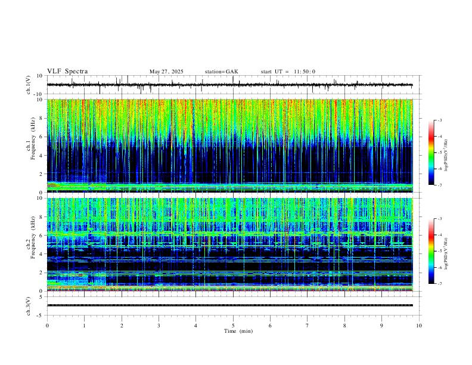
Task: Click the ch.1 "Frequency (kHz)" axis label
Action: [33, 138]
